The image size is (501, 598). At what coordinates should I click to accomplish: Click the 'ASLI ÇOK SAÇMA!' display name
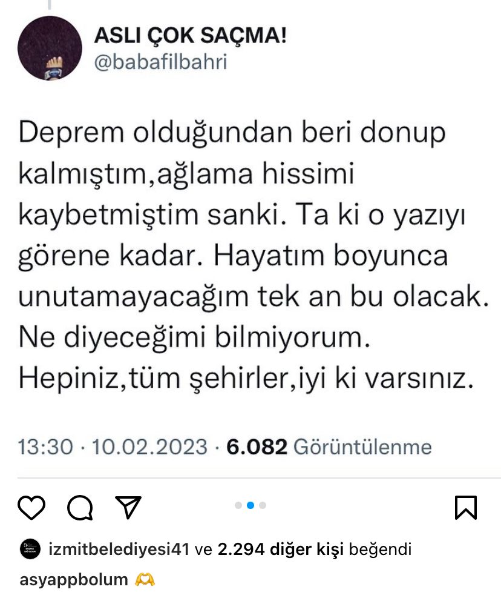click(x=190, y=36)
